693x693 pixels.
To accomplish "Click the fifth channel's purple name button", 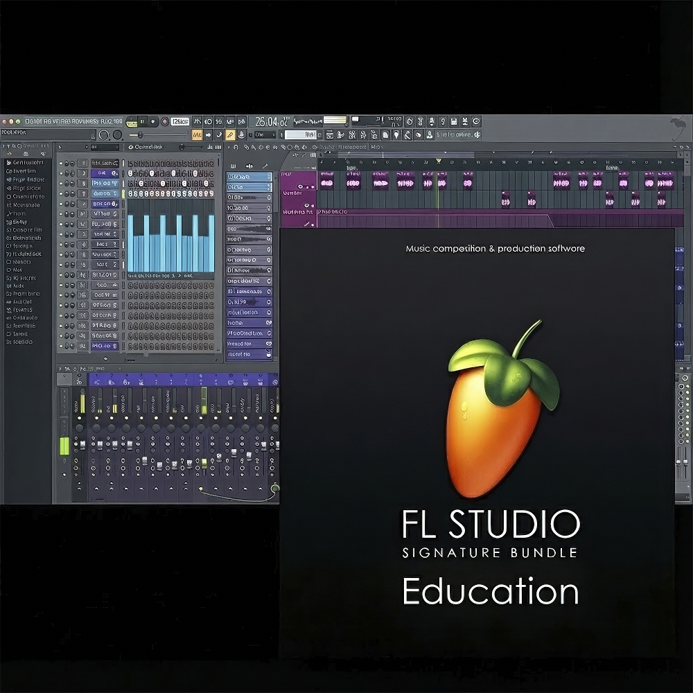I will [104, 204].
